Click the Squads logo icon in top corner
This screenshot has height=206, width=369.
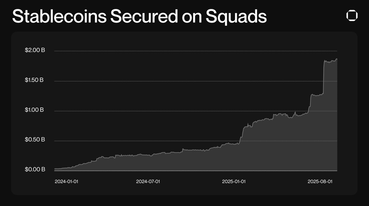pos(351,15)
